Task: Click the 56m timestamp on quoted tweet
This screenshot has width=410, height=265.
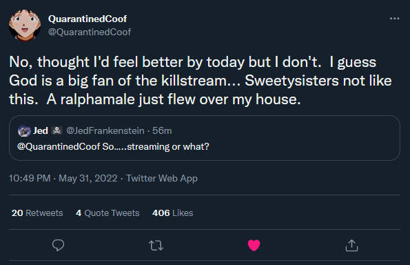Action: point(162,130)
